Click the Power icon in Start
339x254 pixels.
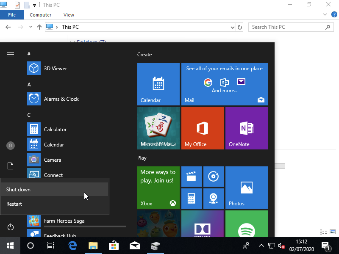10,227
